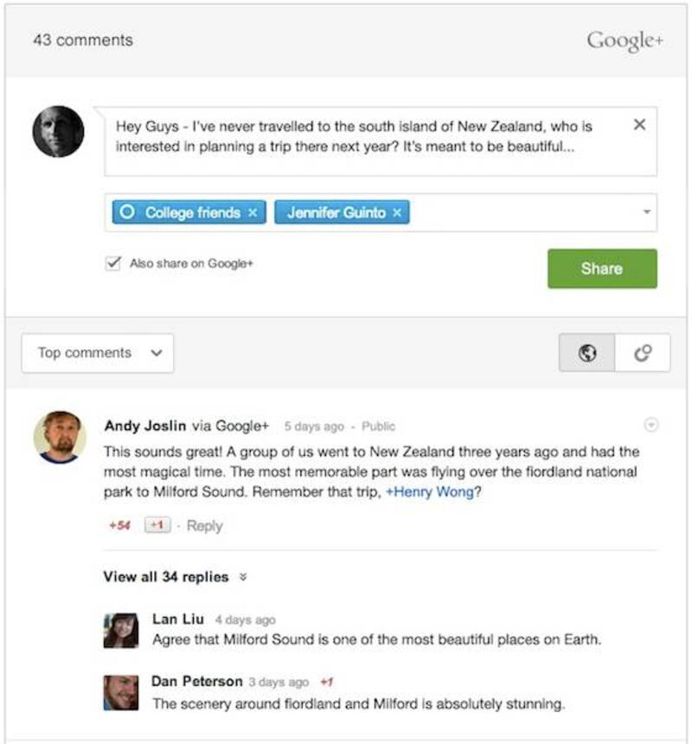692x744 pixels.
Task: Expand View all 34 replies
Action: pyautogui.click(x=175, y=577)
